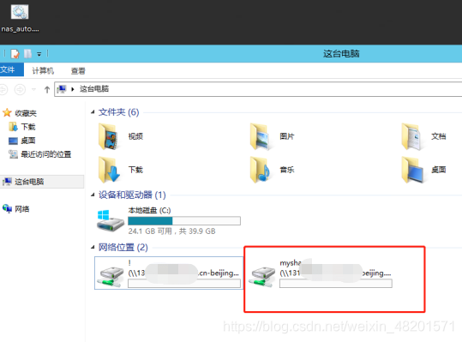The height and width of the screenshot is (342, 462).
Task: Click the Up one level arrow
Action: tap(47, 89)
